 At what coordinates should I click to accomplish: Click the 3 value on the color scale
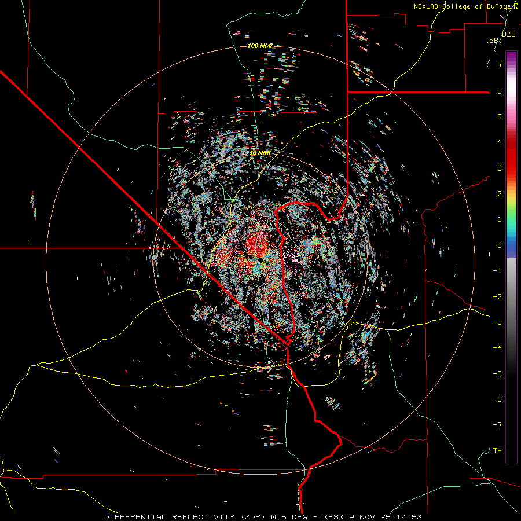(x=500, y=168)
